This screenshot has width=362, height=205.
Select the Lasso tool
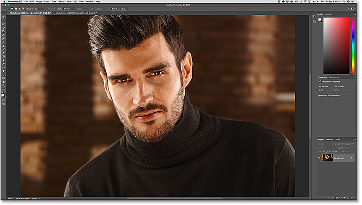(3, 24)
